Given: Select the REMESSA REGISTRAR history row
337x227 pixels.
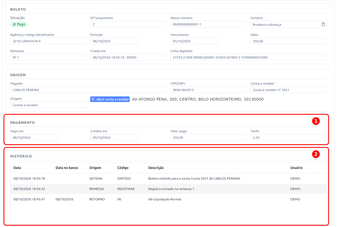Looking at the screenshot, I should click(x=168, y=189).
